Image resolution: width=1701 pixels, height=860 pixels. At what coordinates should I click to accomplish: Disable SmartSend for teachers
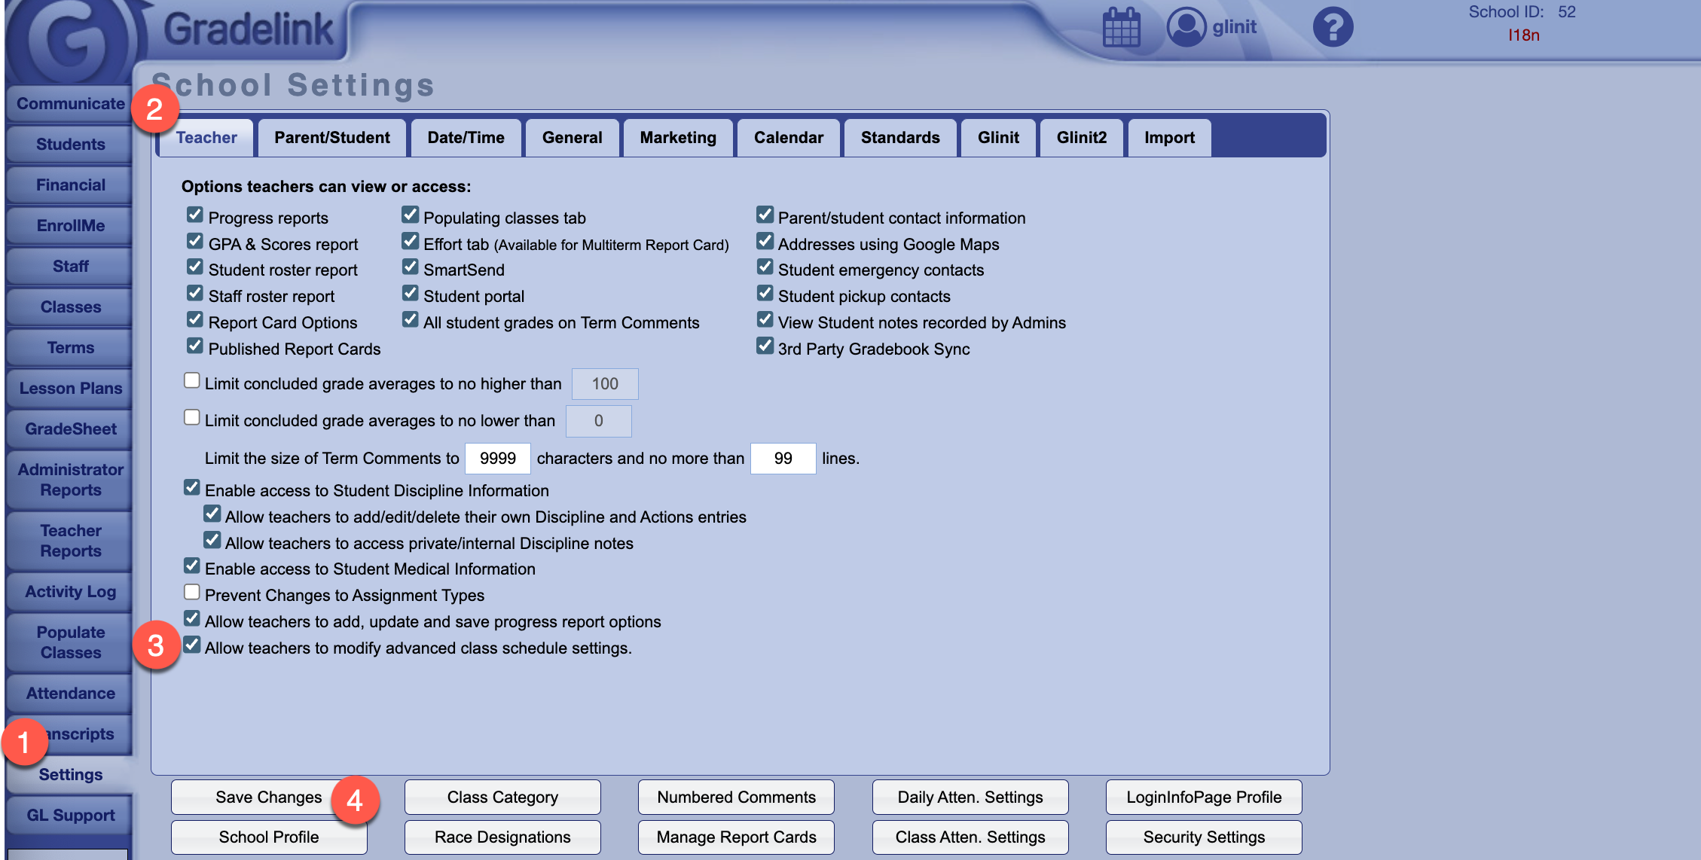(x=410, y=267)
